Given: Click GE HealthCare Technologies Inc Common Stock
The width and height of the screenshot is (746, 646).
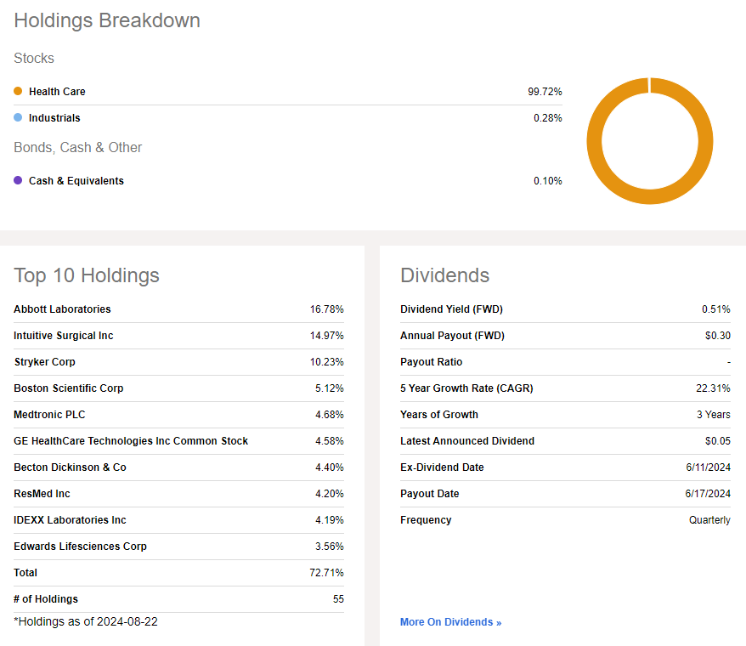Looking at the screenshot, I should (x=131, y=441).
